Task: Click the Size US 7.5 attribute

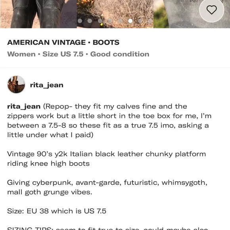Action: tap(63, 54)
